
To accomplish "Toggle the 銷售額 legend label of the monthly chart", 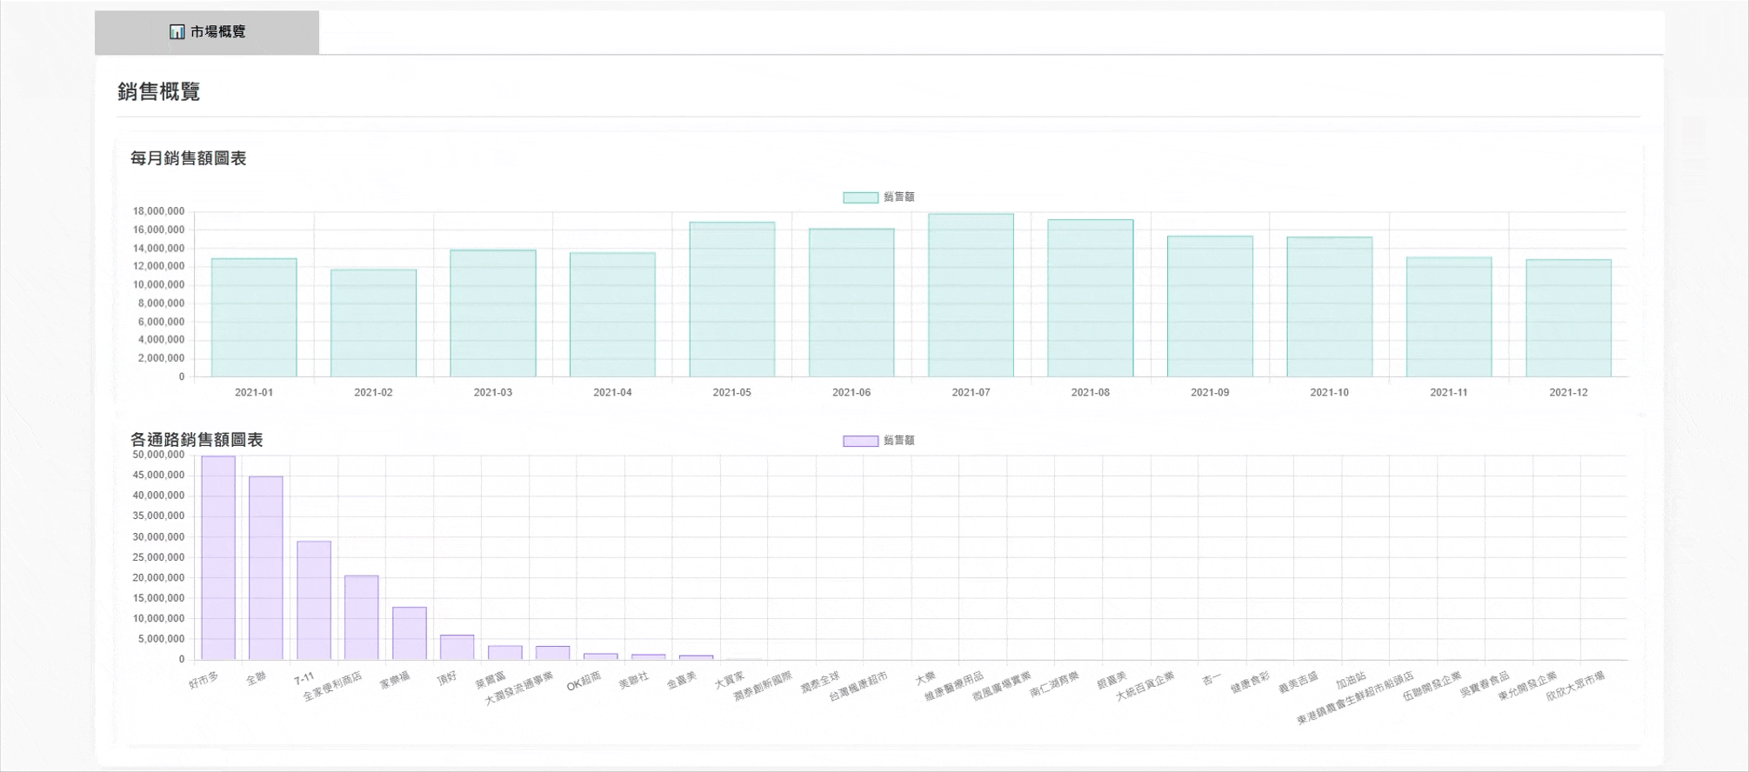I will tap(898, 197).
